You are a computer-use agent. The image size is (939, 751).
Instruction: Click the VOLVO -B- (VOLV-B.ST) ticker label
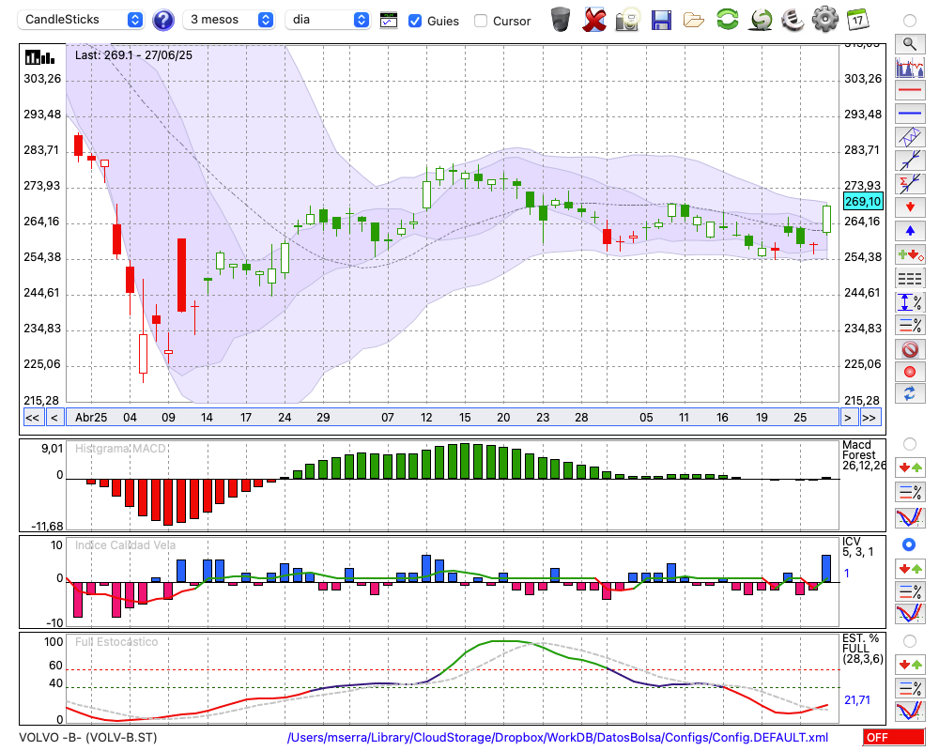tap(88, 737)
